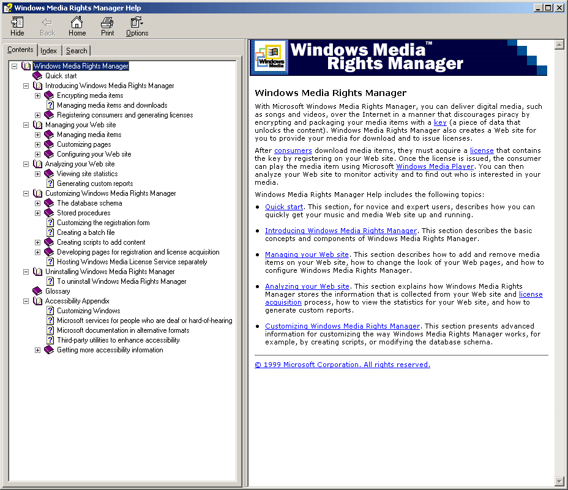The width and height of the screenshot is (568, 490).
Task: Click the question page icon beside Hosting Windows Media License Service separately
Action: pyautogui.click(x=50, y=261)
